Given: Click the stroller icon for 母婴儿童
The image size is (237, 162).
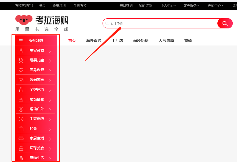Looking at the screenshot, I should [x=21, y=61].
